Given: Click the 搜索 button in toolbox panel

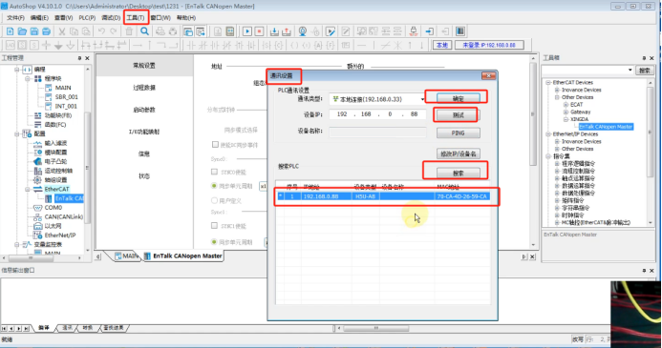Looking at the screenshot, I should pos(644,71).
